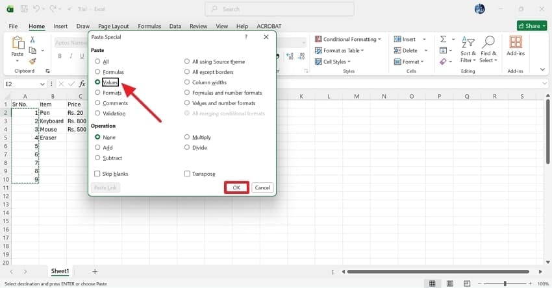Click the Increase Decimal icon
The height and width of the screenshot is (288, 552).
[290, 56]
